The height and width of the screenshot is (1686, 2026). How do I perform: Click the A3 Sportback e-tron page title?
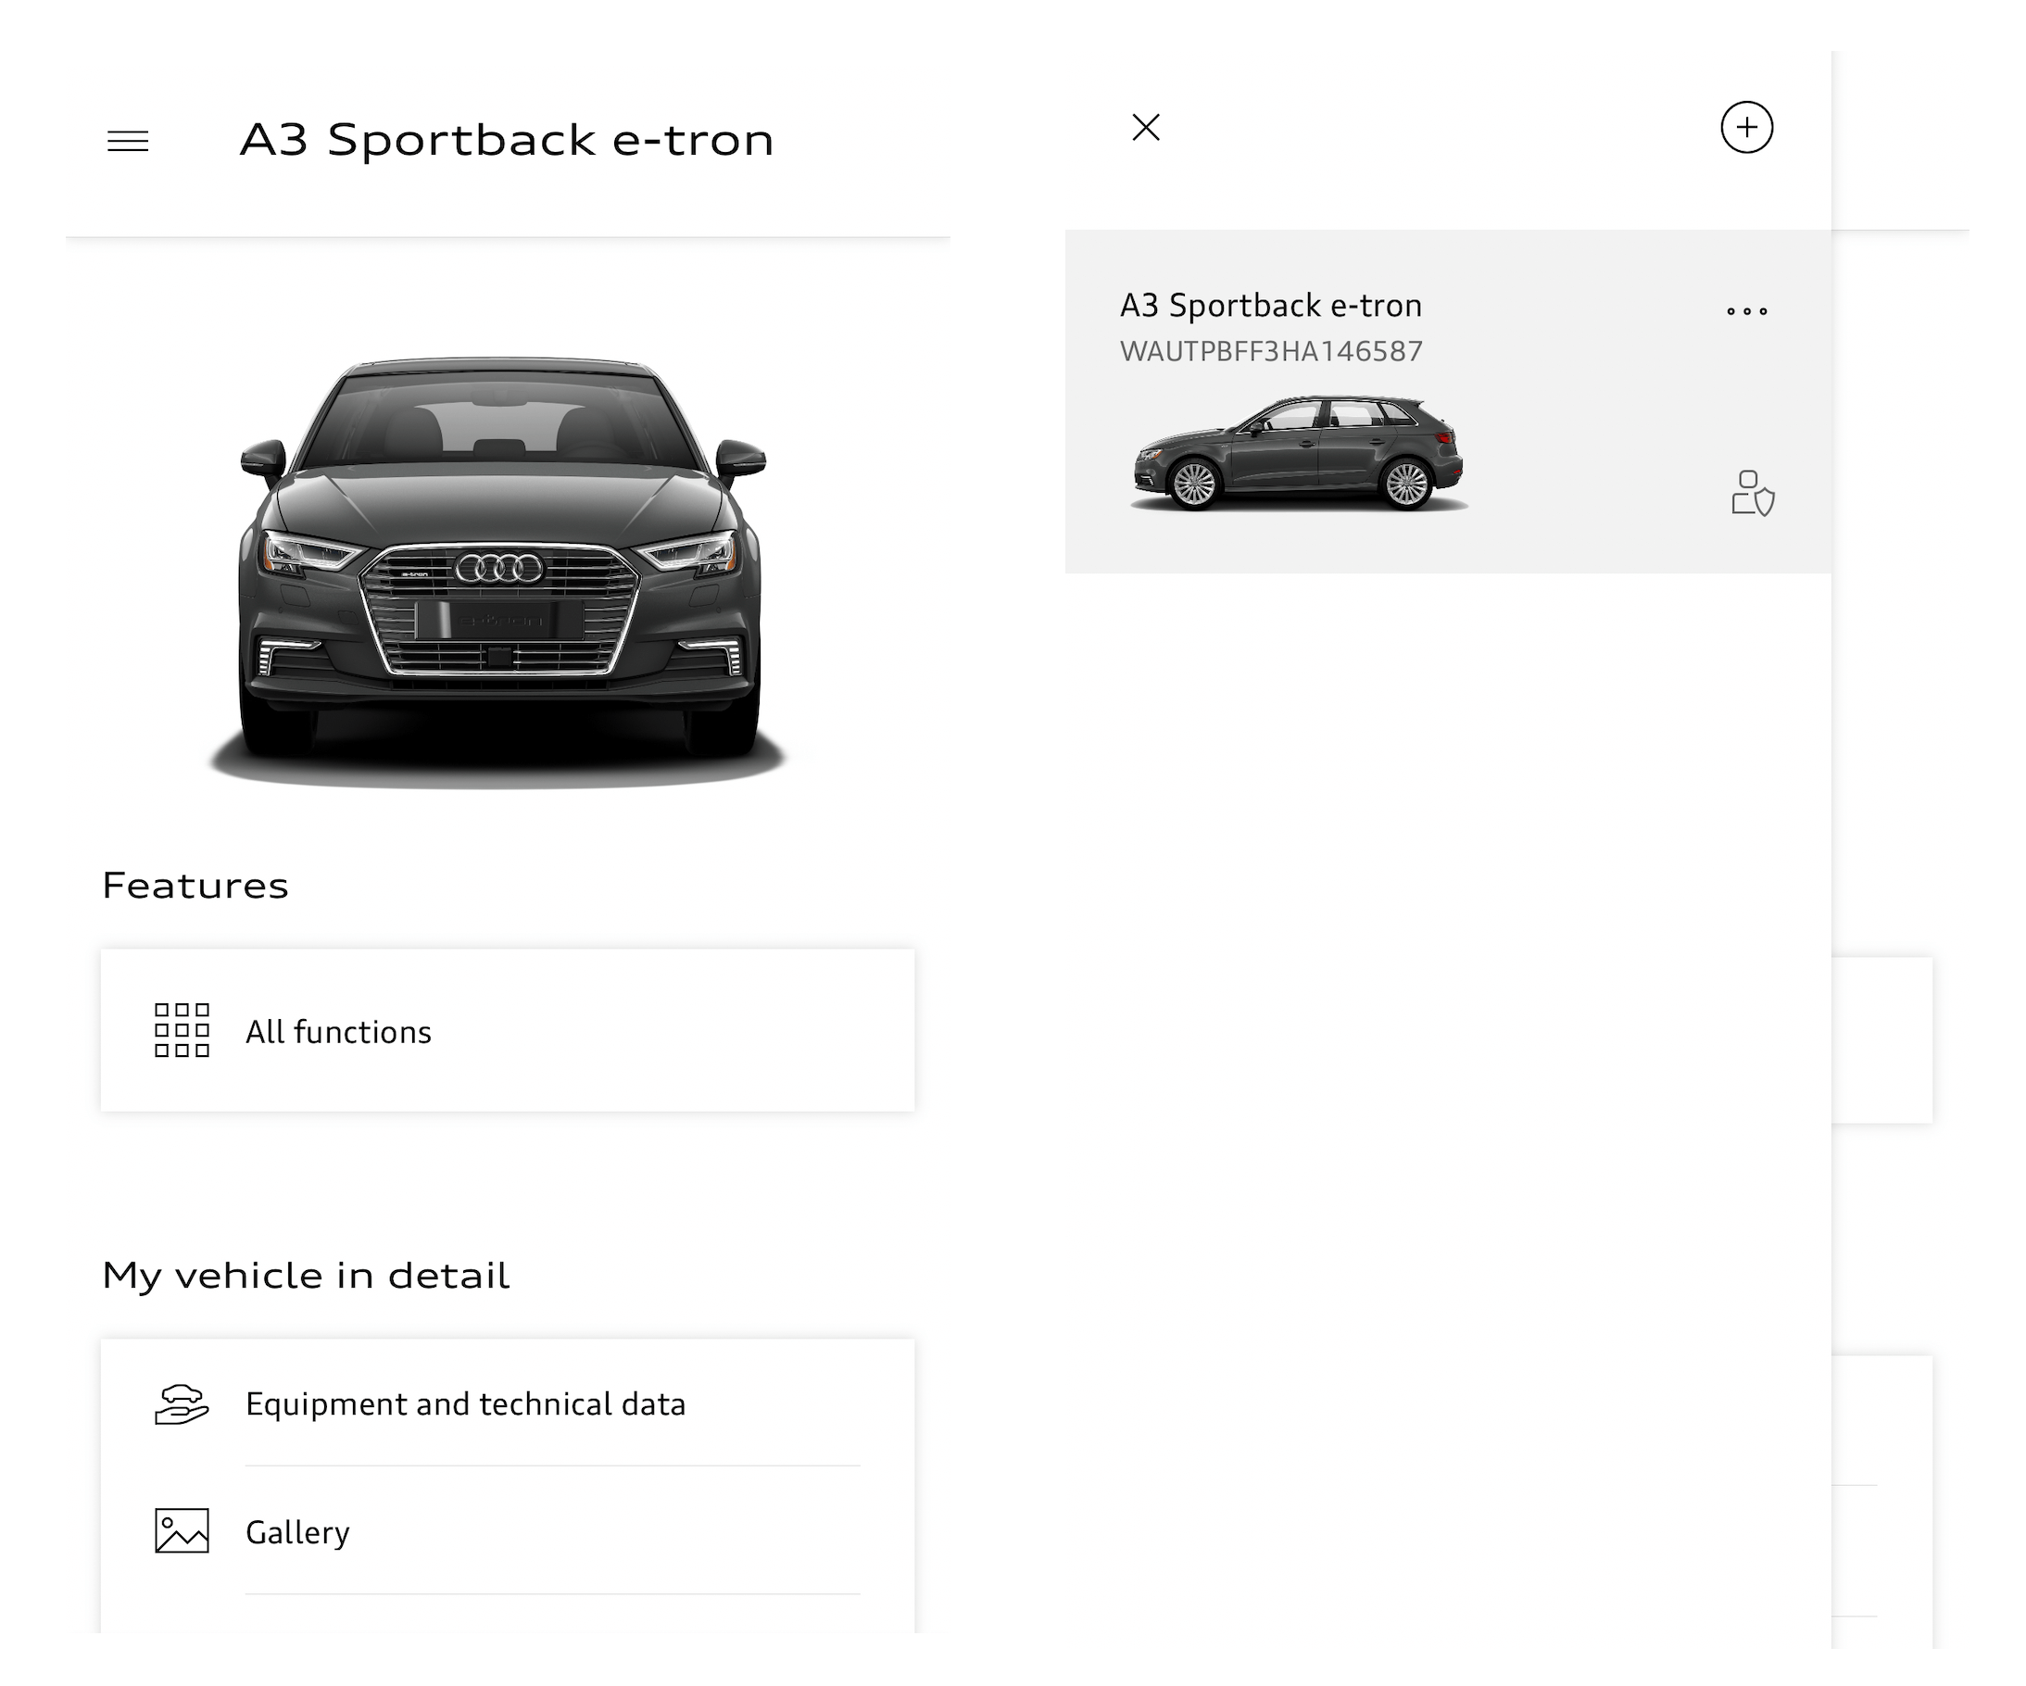click(x=507, y=140)
